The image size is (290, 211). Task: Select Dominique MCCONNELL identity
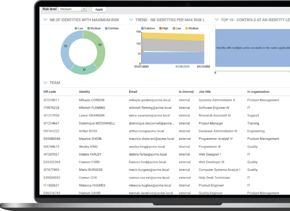[97, 123]
